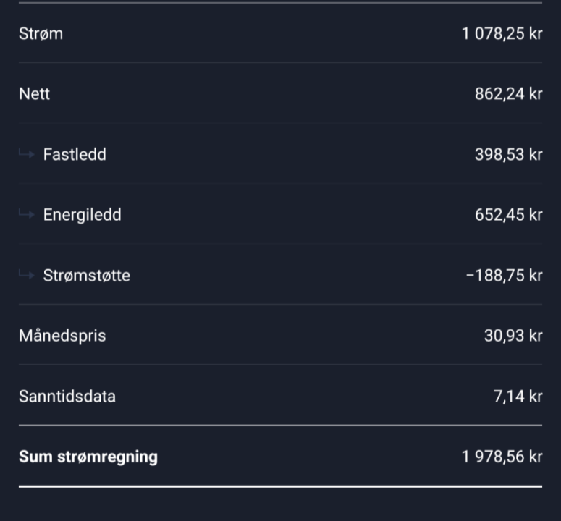Select the Strømstøtte amount −188,75 kr
The image size is (561, 521).
pyautogui.click(x=504, y=276)
